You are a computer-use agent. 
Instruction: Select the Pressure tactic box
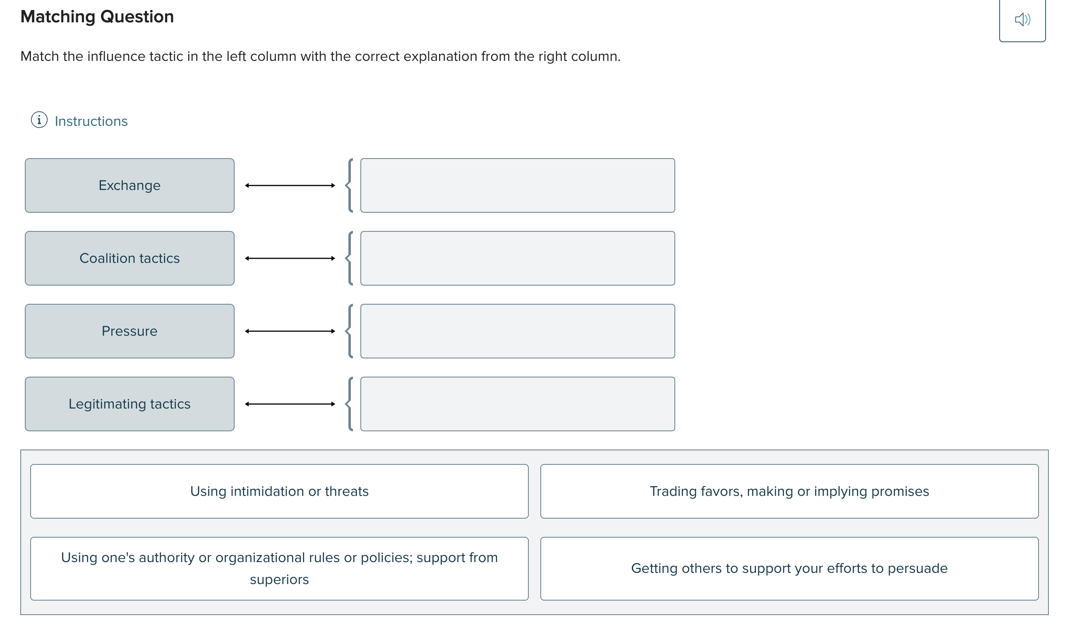tap(130, 331)
